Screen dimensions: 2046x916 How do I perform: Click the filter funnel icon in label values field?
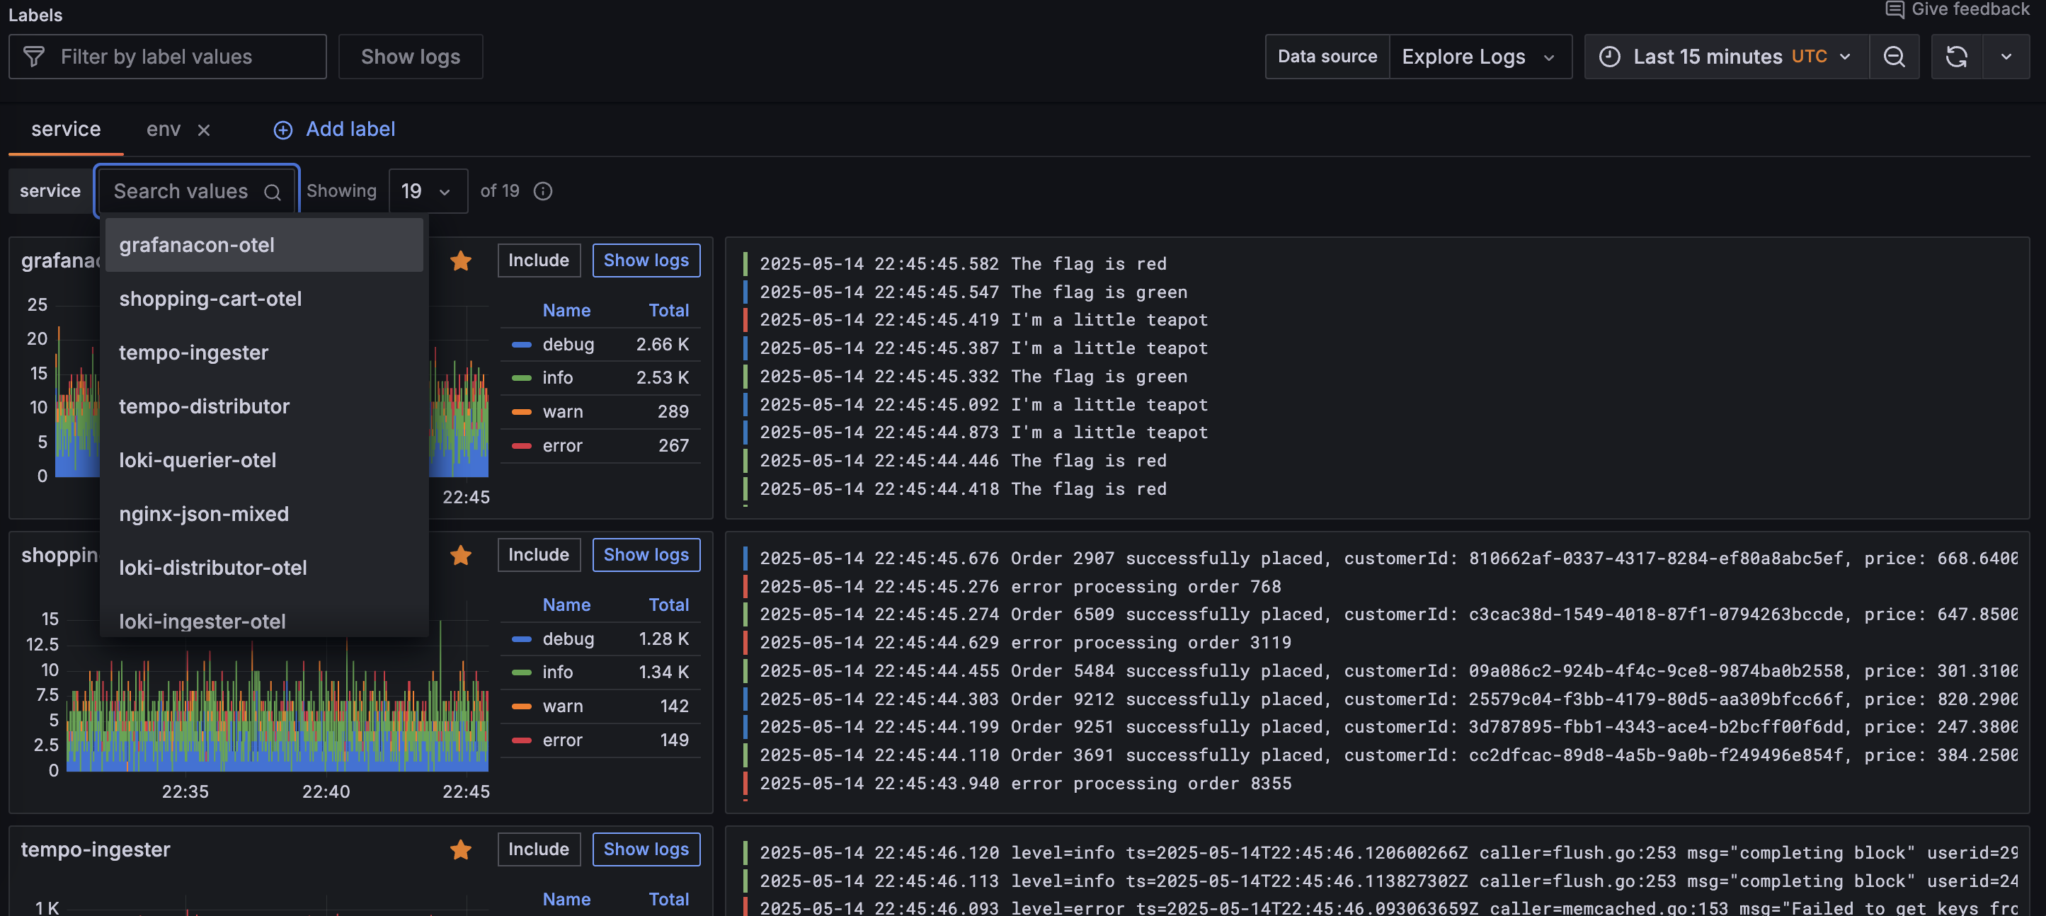35,57
